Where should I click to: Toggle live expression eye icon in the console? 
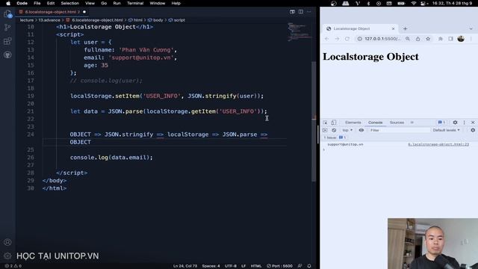(x=361, y=130)
